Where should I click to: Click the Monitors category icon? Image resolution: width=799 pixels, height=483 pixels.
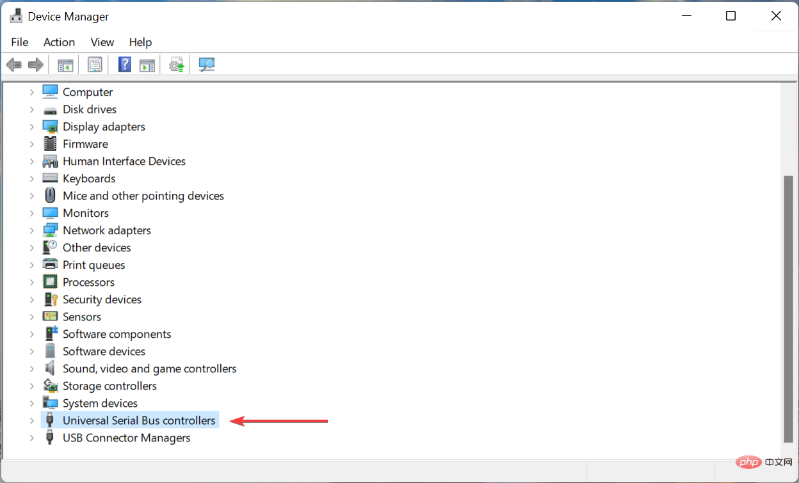pos(50,212)
